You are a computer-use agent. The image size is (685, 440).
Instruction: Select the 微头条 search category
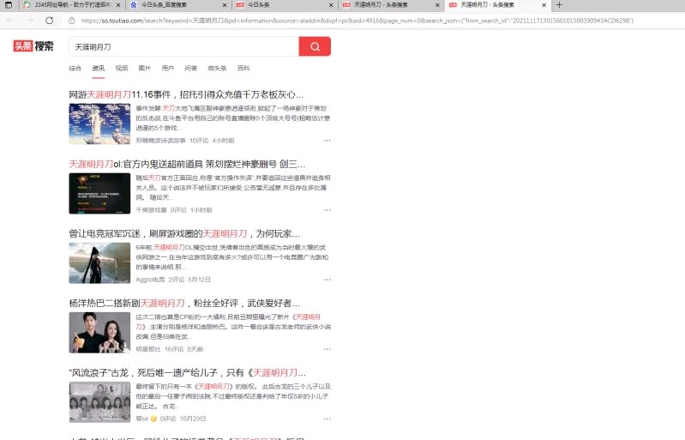(x=217, y=68)
